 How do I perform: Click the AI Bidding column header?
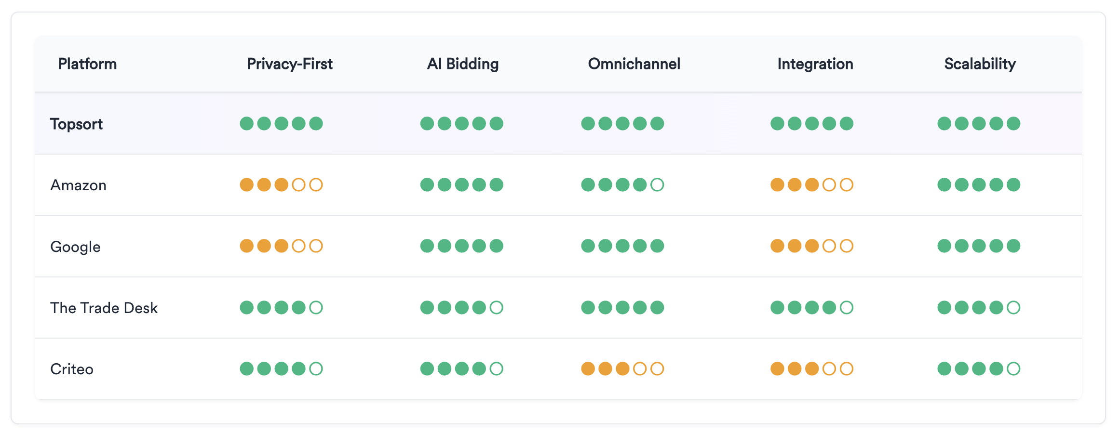coord(463,64)
